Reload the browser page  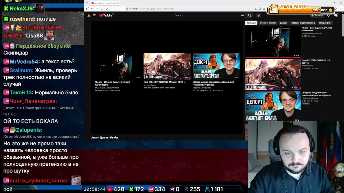pyautogui.click(x=102, y=9)
